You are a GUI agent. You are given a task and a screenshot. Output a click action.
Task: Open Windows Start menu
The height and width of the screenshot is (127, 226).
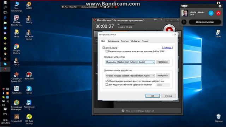tap(5, 2)
